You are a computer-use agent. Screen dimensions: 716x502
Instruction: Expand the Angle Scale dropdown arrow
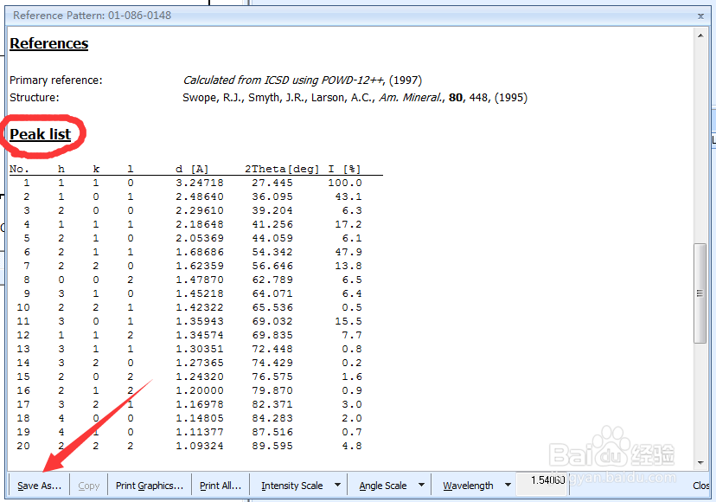point(421,485)
